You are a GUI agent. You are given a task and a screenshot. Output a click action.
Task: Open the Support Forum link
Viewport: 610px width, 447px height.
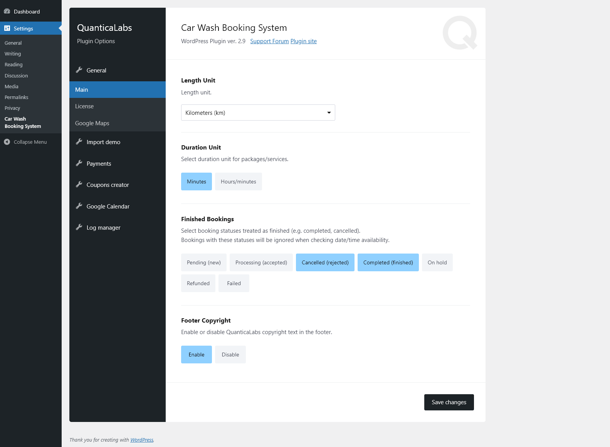(x=269, y=41)
